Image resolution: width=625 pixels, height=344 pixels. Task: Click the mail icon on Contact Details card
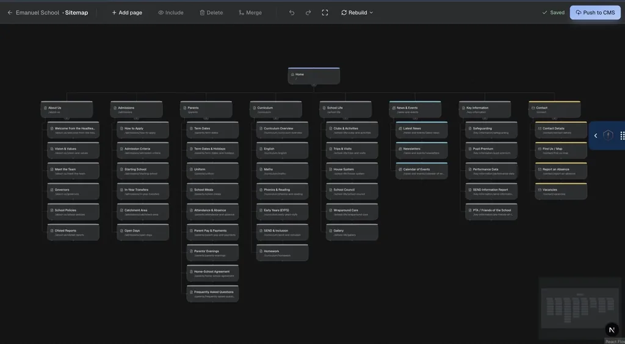pos(540,128)
